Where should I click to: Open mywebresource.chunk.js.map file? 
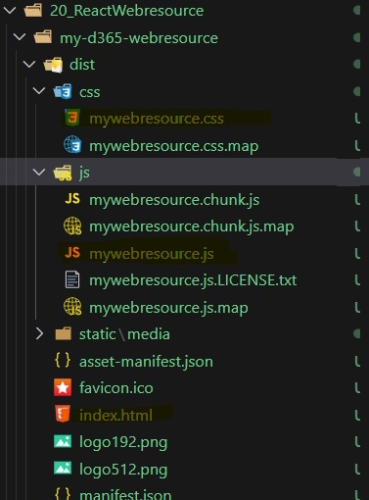point(192,226)
